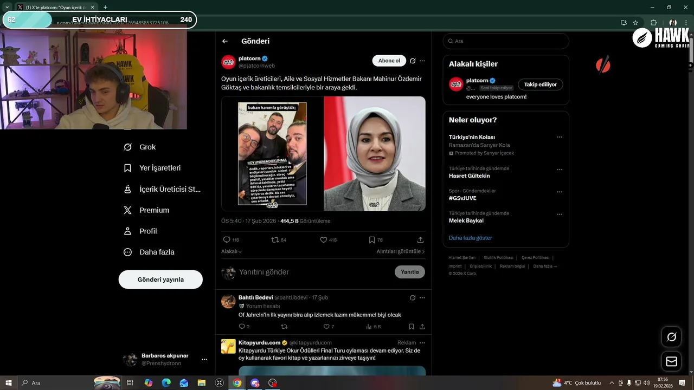Open Alıntıları görüntüle quotes link
The height and width of the screenshot is (390, 694).
tap(401, 251)
